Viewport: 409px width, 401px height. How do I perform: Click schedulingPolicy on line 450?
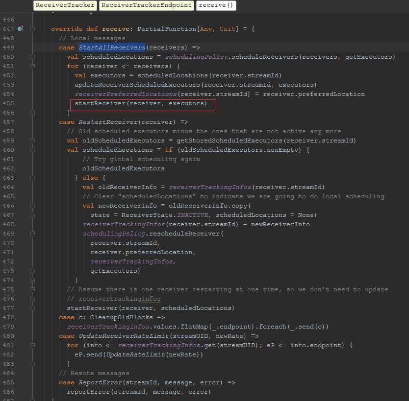click(x=196, y=57)
